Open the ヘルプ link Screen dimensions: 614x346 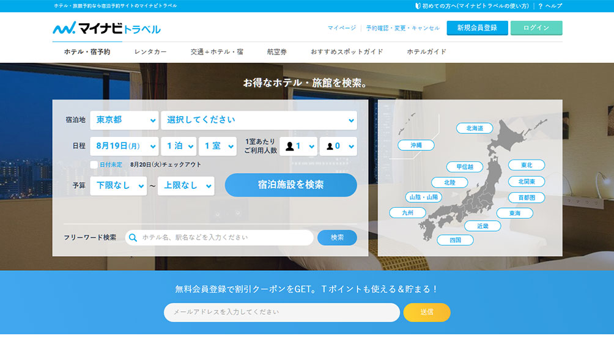(553, 6)
